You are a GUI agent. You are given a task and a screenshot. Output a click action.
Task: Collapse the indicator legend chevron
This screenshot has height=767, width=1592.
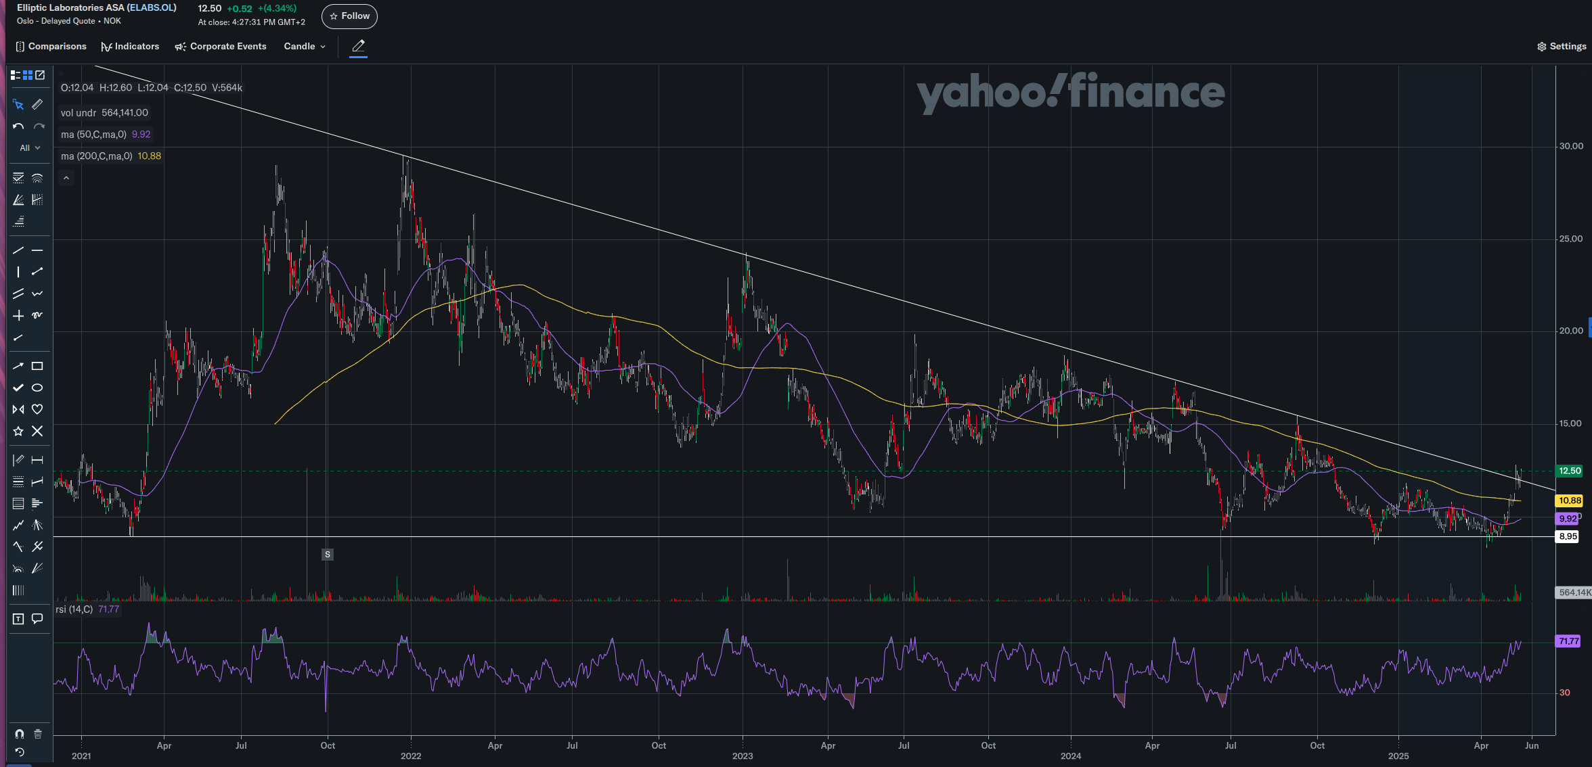tap(66, 178)
